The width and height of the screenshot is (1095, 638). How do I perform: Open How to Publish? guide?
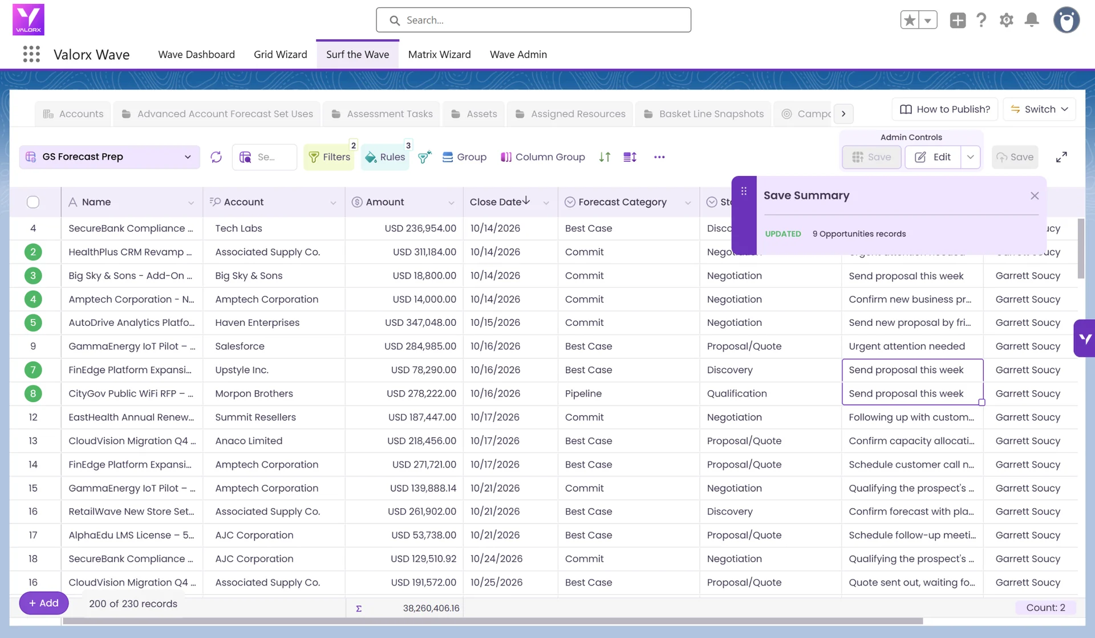coord(944,109)
